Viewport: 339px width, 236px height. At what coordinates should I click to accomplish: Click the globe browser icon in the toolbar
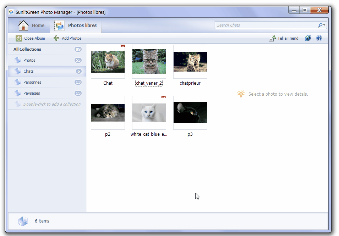[x=307, y=38]
